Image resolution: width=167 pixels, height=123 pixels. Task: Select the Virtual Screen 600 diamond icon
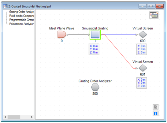[x=143, y=34]
